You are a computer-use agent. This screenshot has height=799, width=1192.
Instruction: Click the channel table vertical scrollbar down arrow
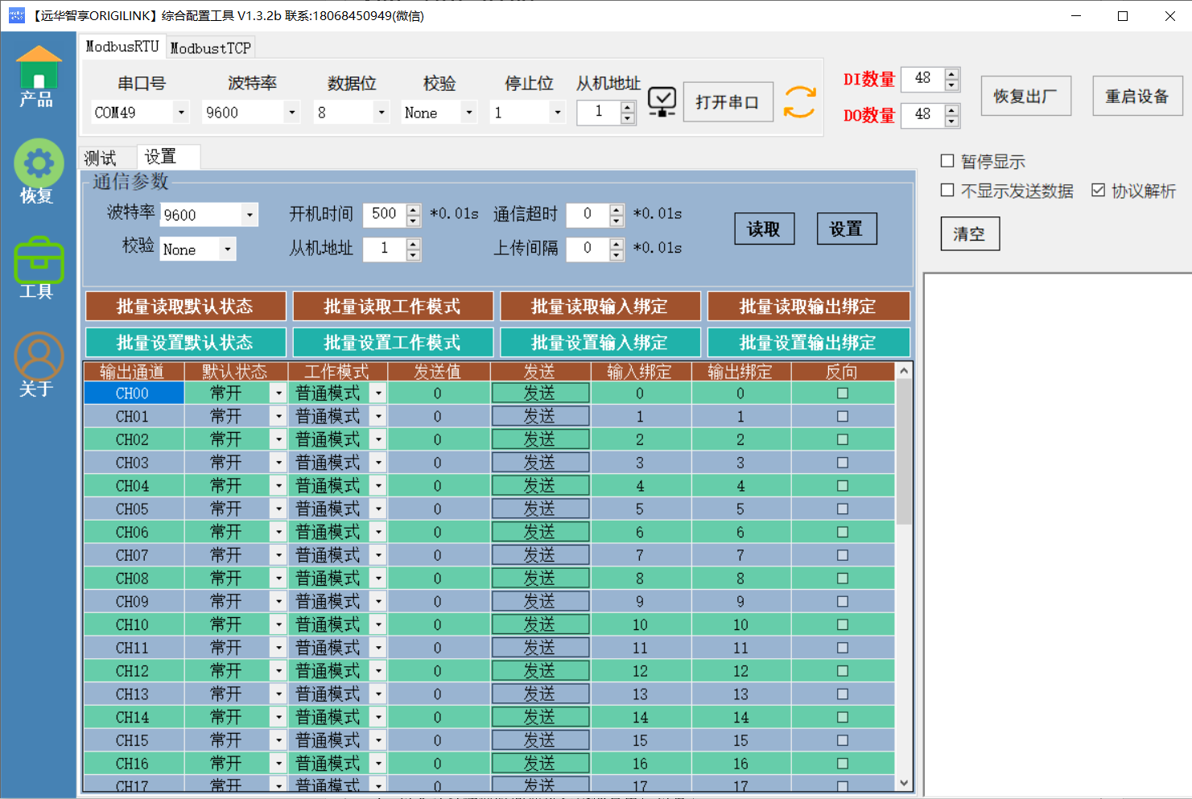click(904, 783)
